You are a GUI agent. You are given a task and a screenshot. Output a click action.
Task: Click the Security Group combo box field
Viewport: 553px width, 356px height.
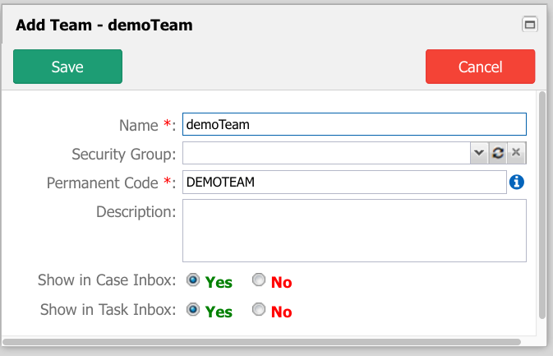[x=326, y=153]
